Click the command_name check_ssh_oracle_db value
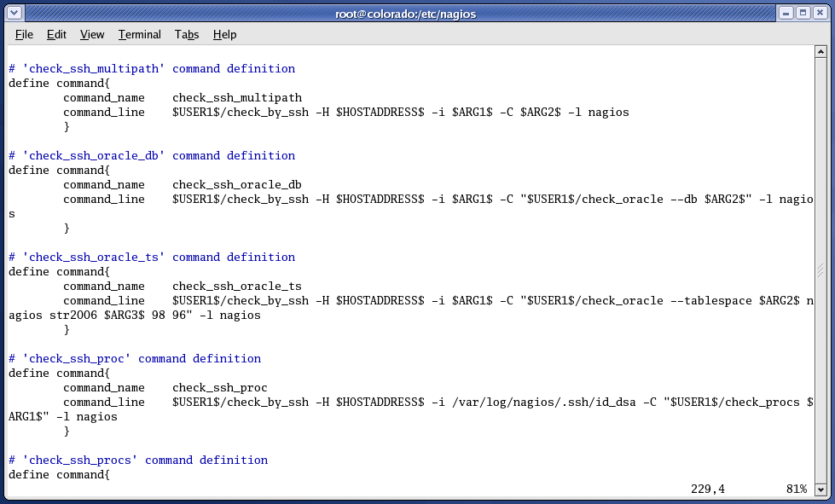 (x=237, y=185)
